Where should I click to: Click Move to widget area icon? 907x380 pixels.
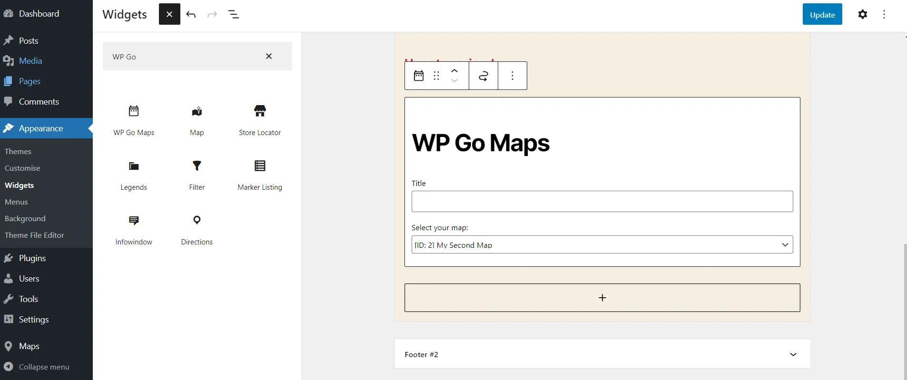point(483,76)
